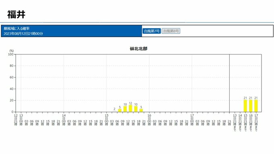Click the first bar labeled 10
Screen dimensions: 274x154
pyautogui.click(x=125, y=109)
